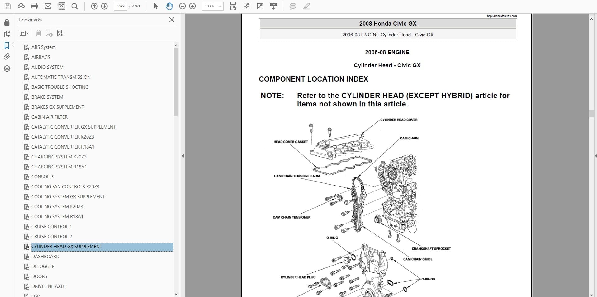The image size is (597, 297).
Task: Open the DRIVELINE AXLE bookmark
Action: 48,286
